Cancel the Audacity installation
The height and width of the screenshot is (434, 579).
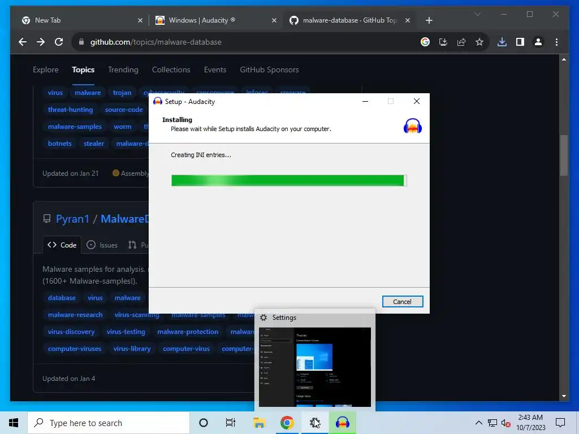click(403, 302)
